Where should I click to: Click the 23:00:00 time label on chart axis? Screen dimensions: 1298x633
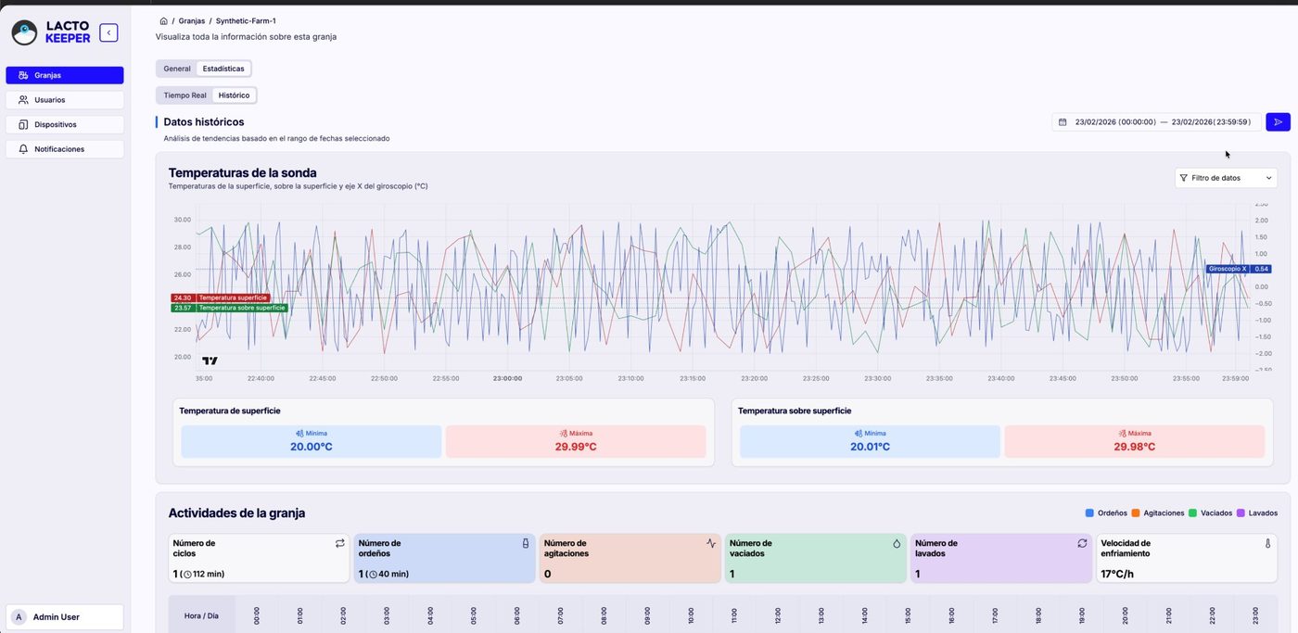507,378
